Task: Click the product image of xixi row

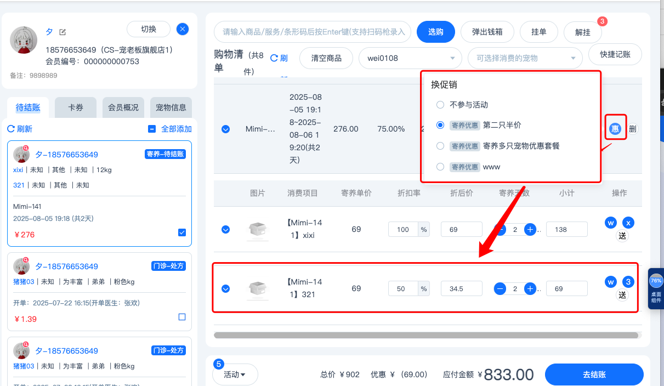Action: (258, 230)
